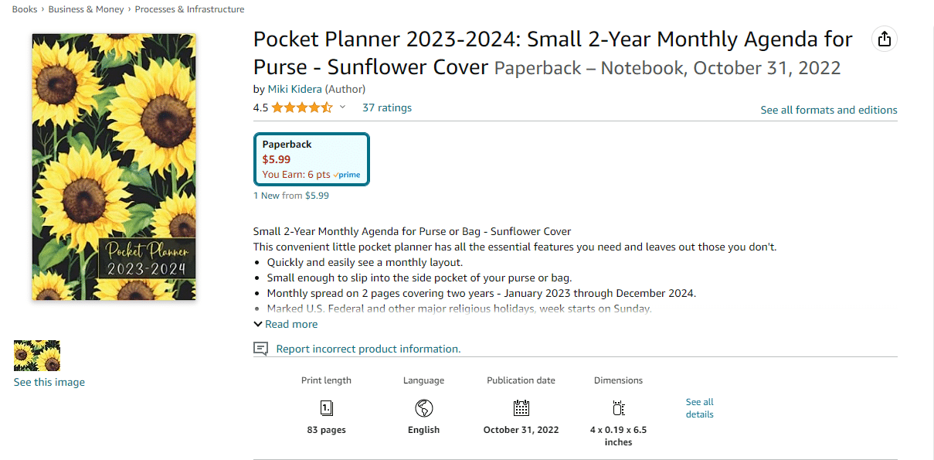The image size is (934, 460).
Task: Click the small sunflower thumbnail image
Action: tap(37, 356)
